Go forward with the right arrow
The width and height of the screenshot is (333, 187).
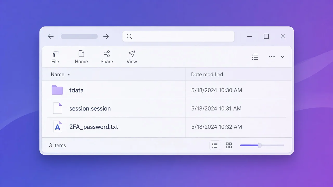[106, 36]
